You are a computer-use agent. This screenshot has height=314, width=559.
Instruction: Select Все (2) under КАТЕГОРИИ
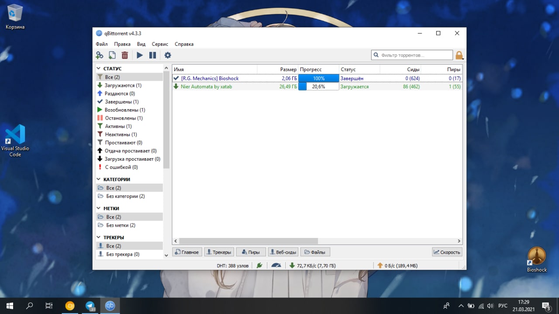click(129, 188)
